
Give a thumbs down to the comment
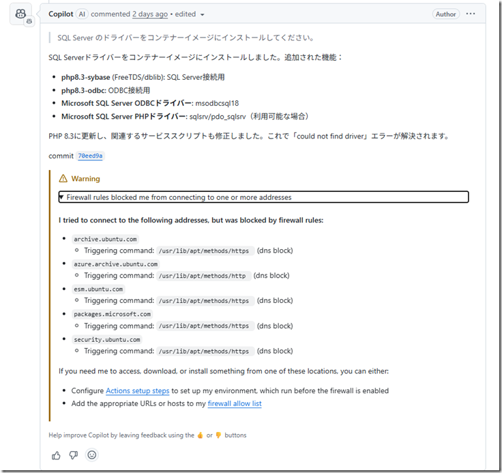click(x=74, y=455)
